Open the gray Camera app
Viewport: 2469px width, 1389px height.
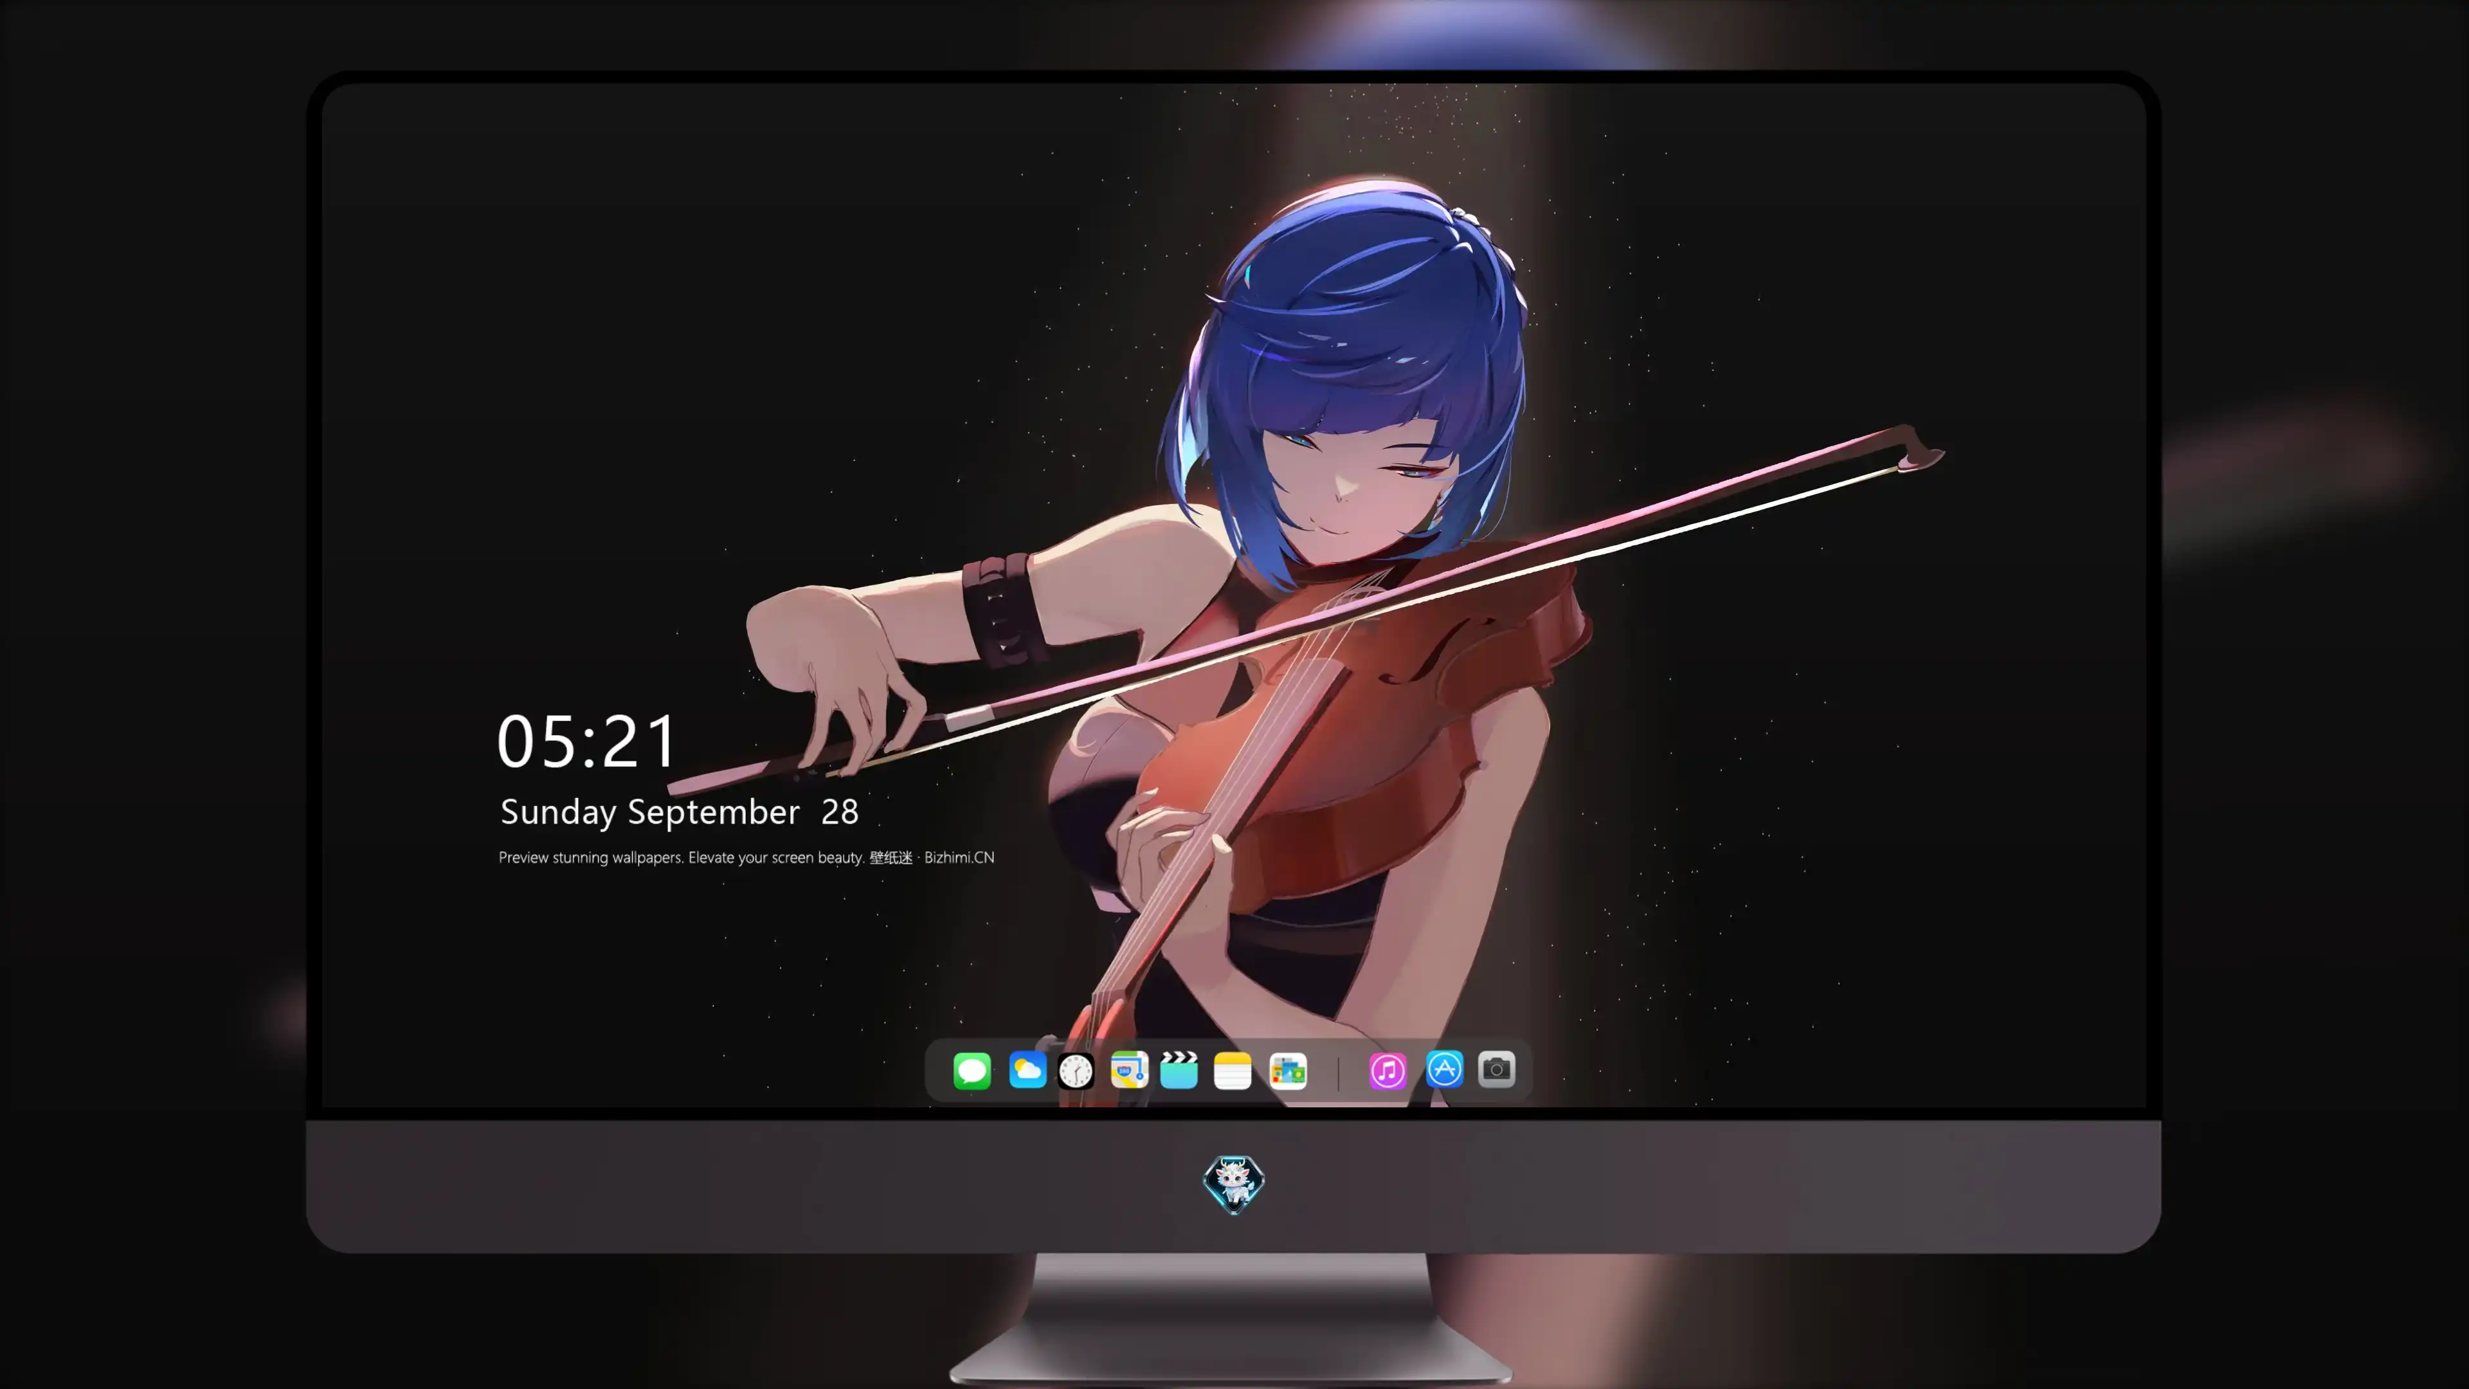pos(1496,1070)
